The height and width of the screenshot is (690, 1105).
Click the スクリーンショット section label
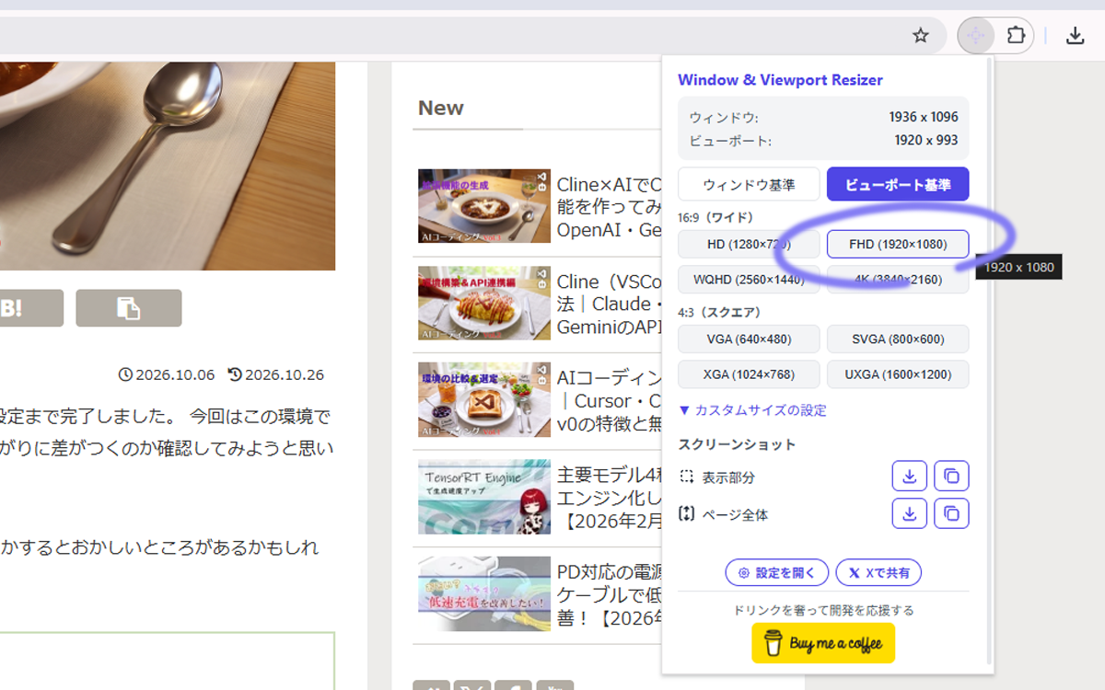click(x=737, y=444)
